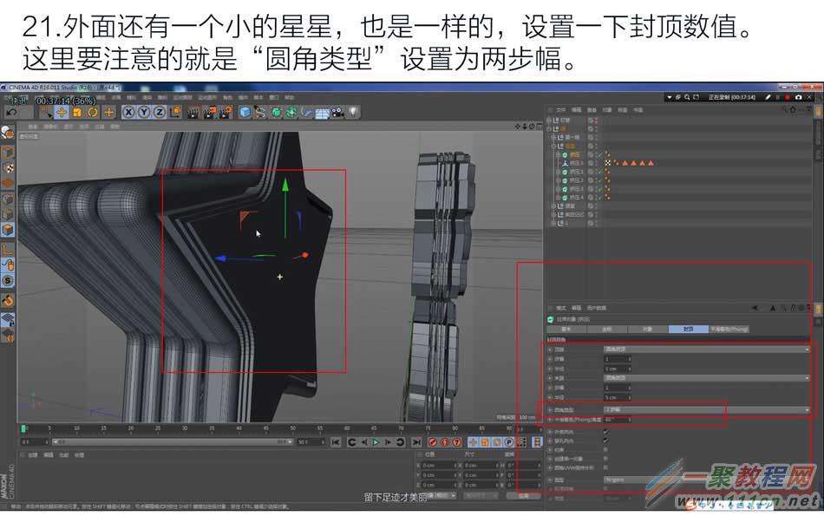
Task: Click the recorder camera snapshot icon
Action: coord(798,97)
